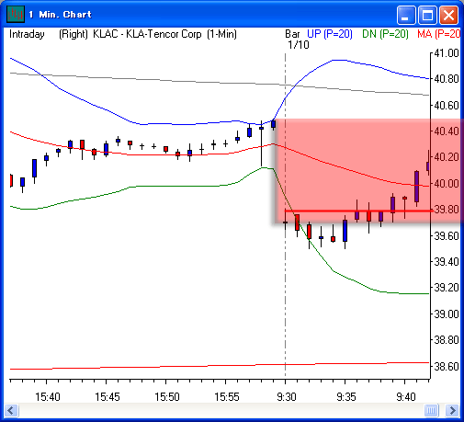This screenshot has height=422, width=464.
Task: Click the 9:40 time axis label
Action: [406, 397]
